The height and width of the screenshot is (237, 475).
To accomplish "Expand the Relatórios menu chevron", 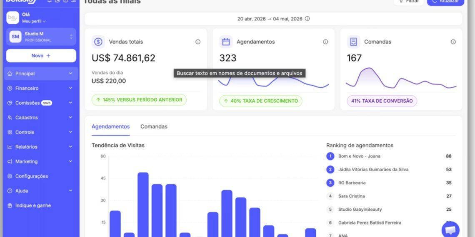I will coord(70,147).
